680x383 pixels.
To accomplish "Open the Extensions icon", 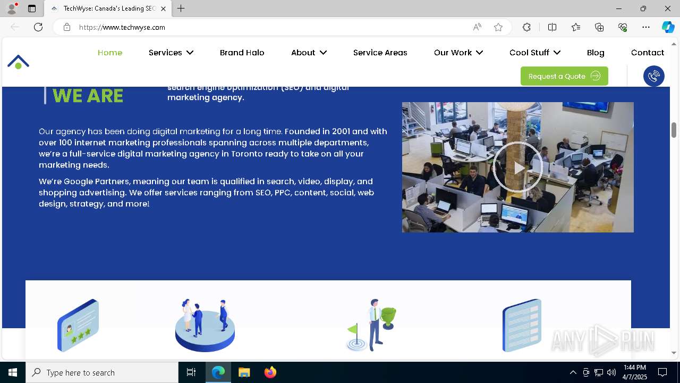I will tap(526, 27).
